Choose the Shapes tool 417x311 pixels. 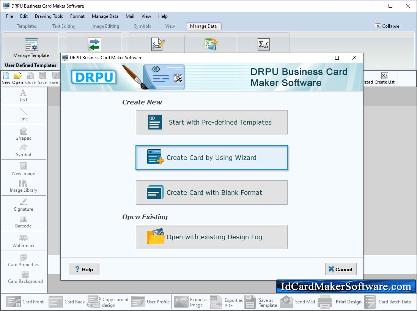point(24,134)
